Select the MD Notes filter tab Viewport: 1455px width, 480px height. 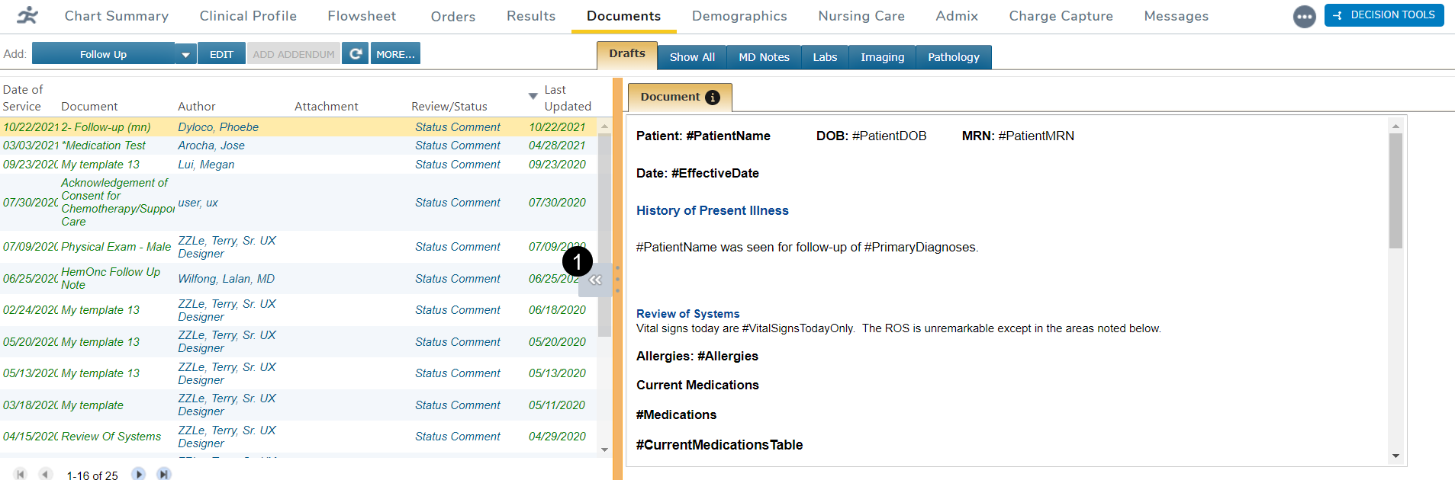tap(764, 57)
